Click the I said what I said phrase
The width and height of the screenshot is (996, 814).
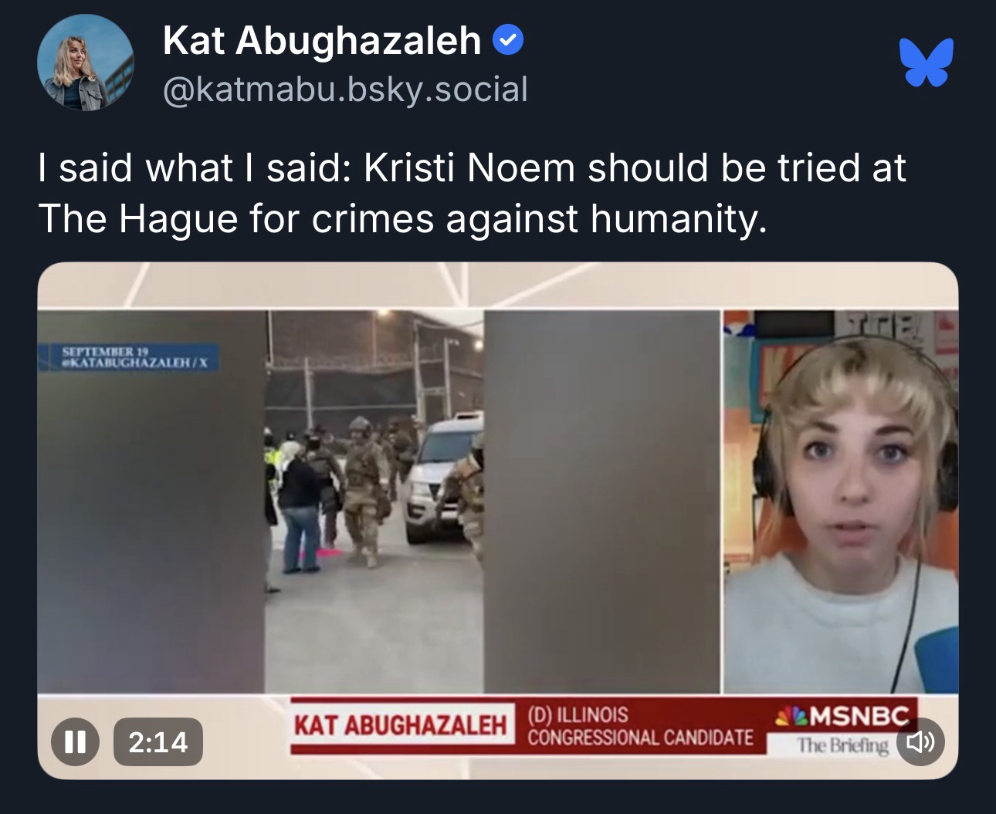pos(194,170)
